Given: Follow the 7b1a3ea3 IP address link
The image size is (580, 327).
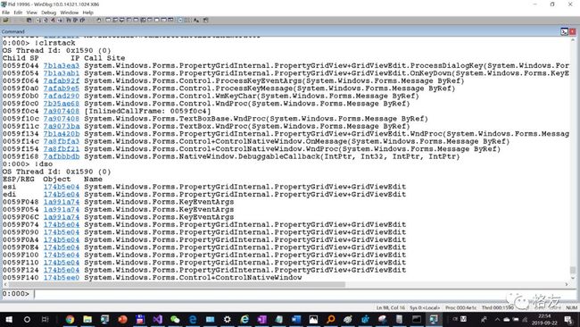Looking at the screenshot, I should point(62,65).
